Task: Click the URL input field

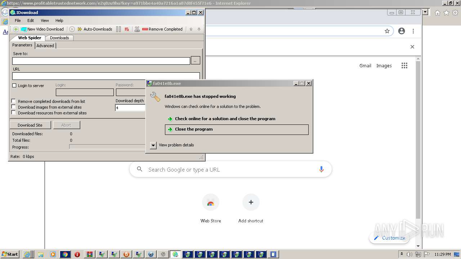Action: click(106, 76)
